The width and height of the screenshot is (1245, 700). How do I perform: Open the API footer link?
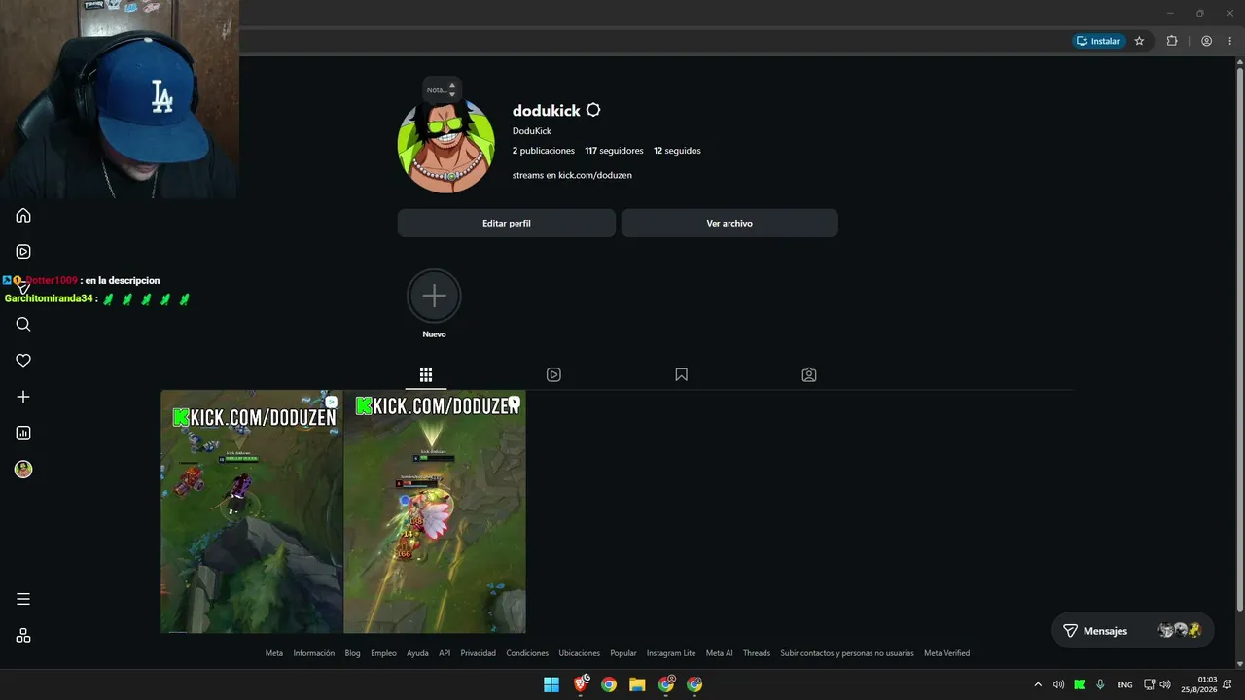pos(445,653)
